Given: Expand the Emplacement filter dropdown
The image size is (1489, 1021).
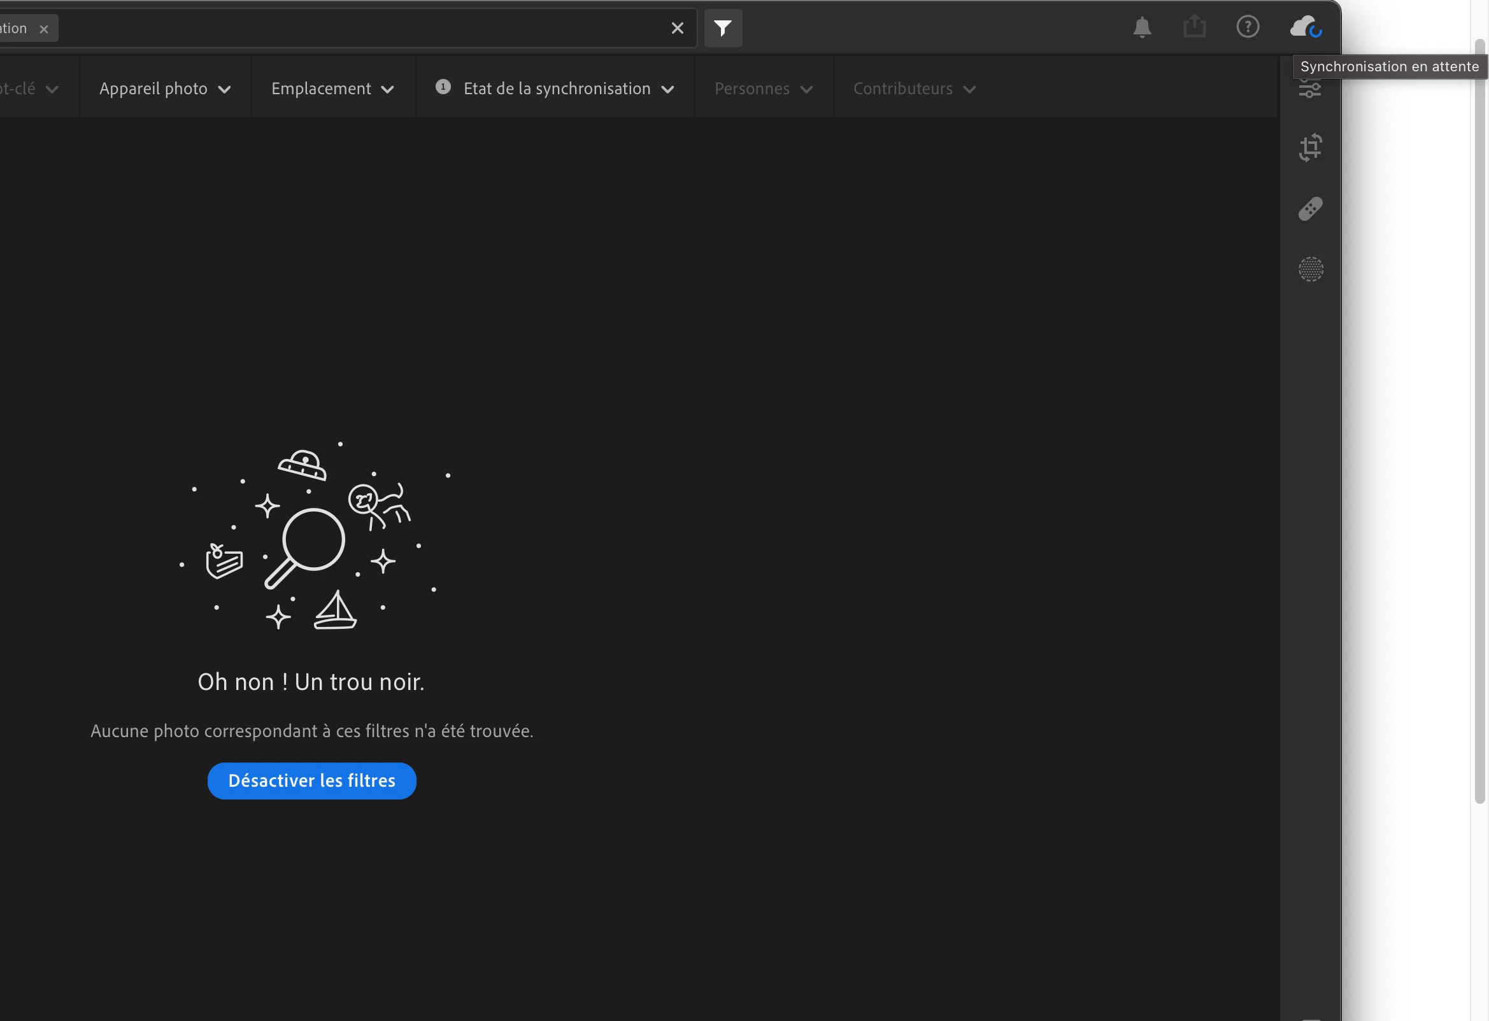Looking at the screenshot, I should 332,88.
